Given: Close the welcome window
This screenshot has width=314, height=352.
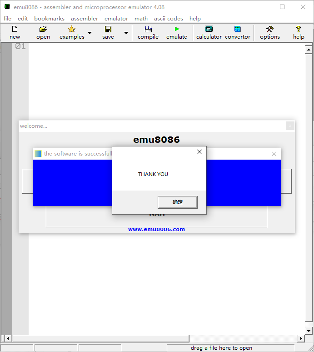Looking at the screenshot, I should pyautogui.click(x=290, y=126).
